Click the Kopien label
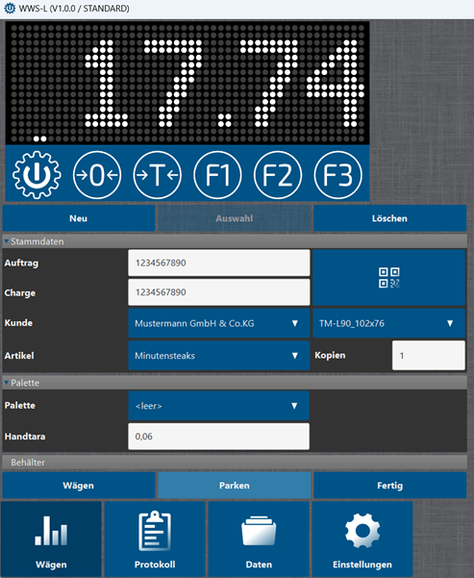474x578 pixels. (x=330, y=355)
